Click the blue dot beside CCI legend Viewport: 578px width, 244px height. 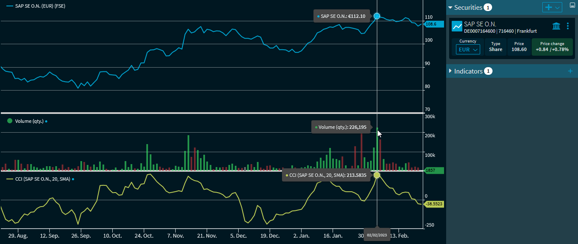73,179
